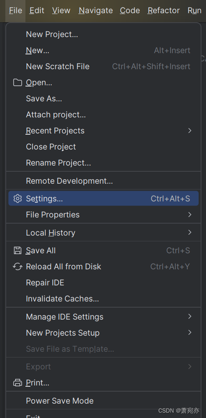Screen dimensions: 206x418
Task: Expand the New Projects Setup arrow
Action: point(190,332)
